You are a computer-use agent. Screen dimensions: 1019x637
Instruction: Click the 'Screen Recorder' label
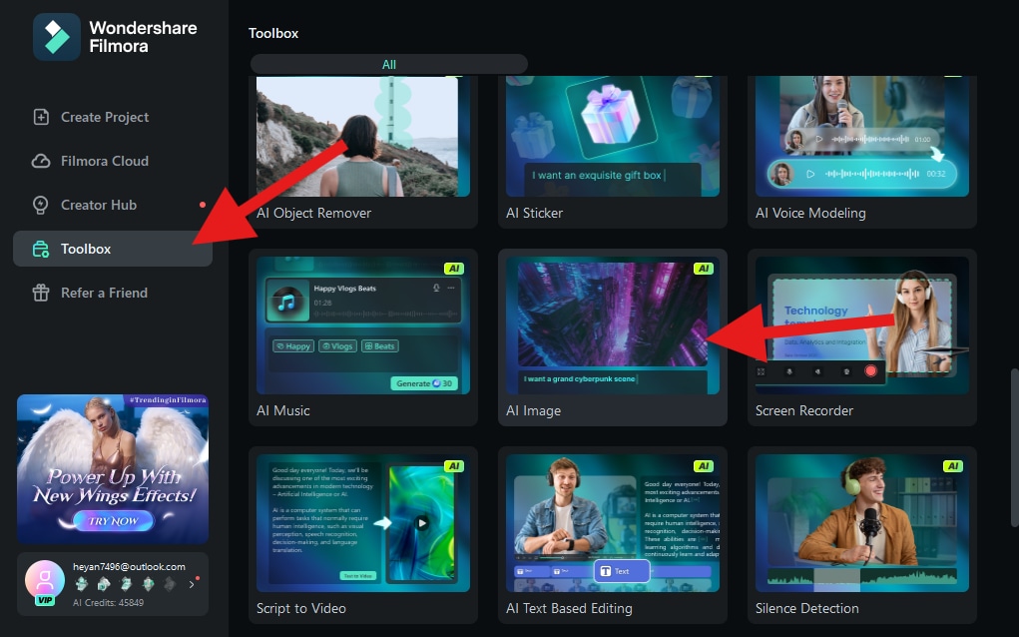(803, 410)
